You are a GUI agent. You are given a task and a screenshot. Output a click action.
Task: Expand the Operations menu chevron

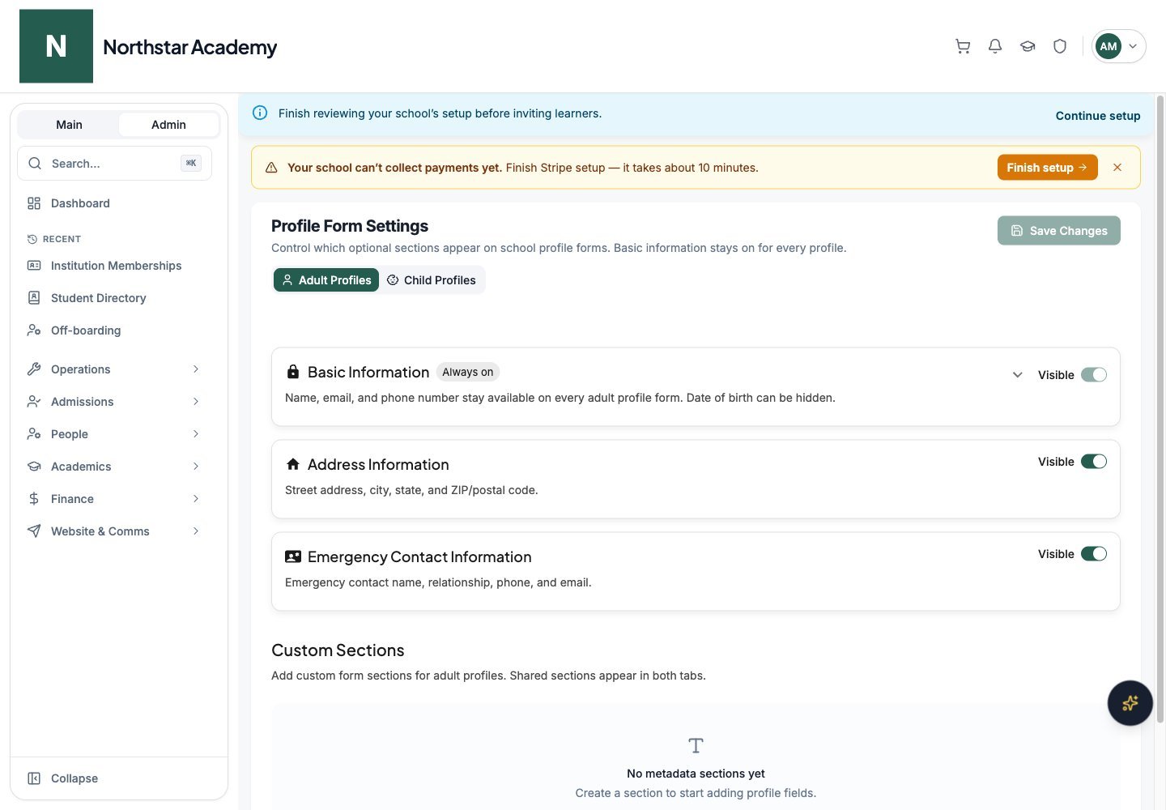196,369
